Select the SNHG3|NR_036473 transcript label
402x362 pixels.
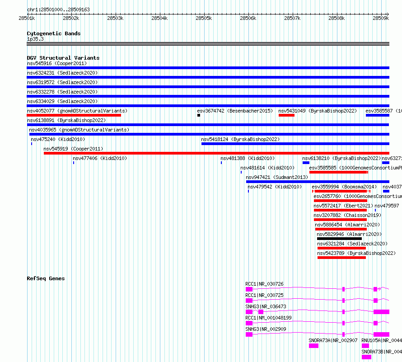tap(266, 306)
